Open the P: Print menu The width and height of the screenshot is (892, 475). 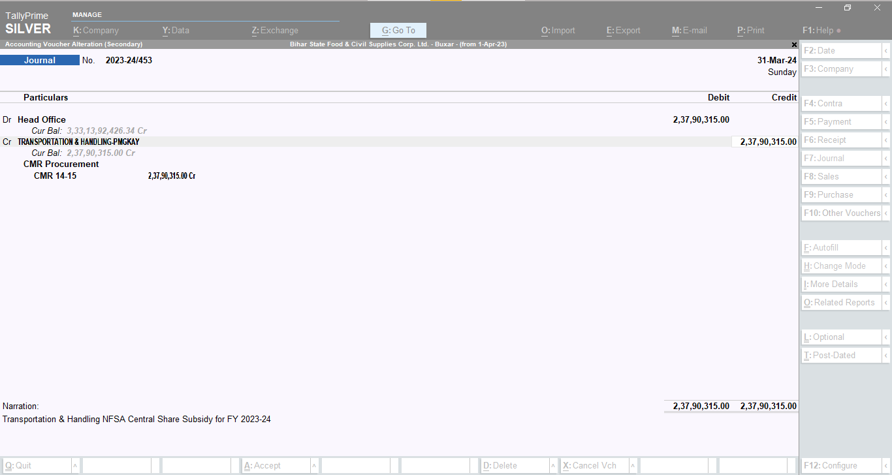751,30
